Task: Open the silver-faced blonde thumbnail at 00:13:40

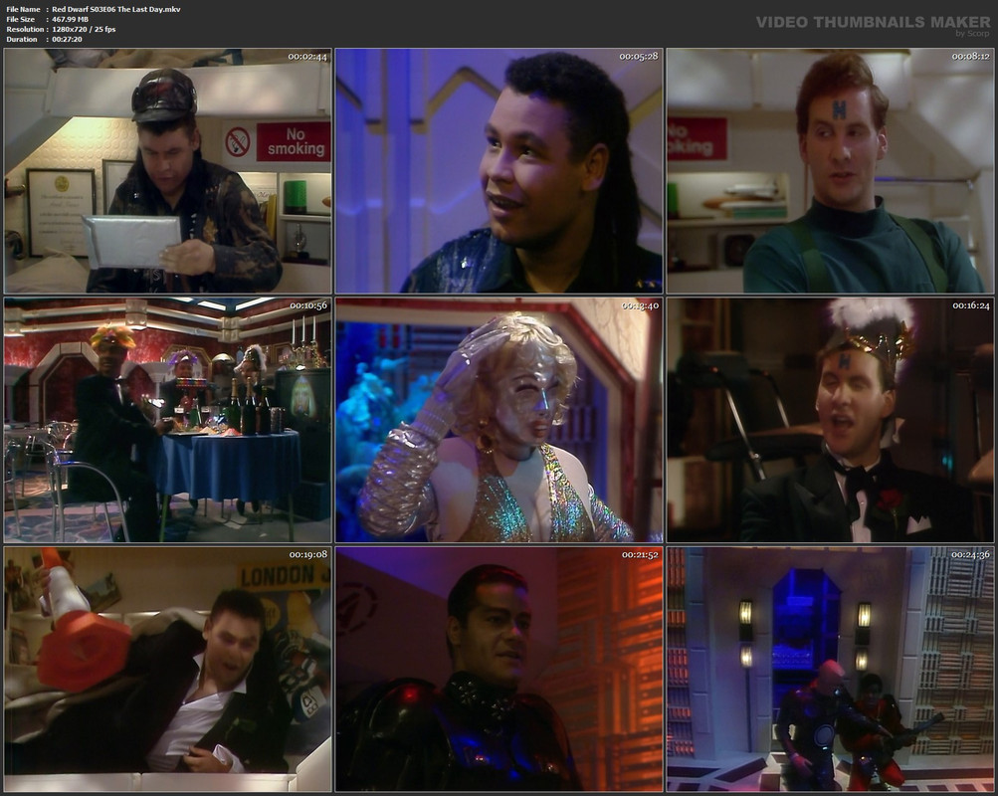Action: [x=499, y=420]
